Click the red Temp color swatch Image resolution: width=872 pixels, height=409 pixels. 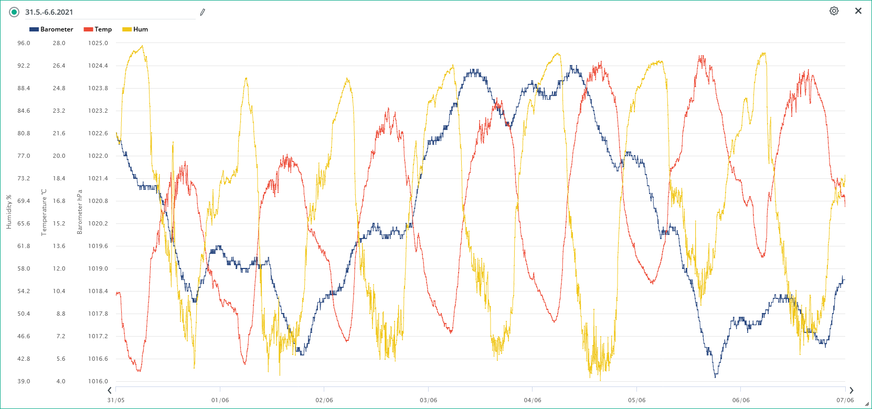[x=88, y=29]
